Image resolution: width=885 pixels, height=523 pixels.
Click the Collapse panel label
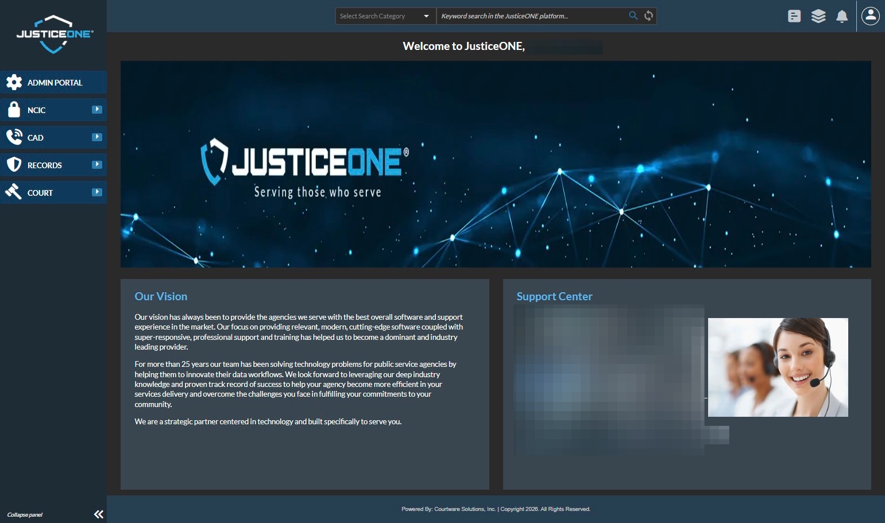25,515
